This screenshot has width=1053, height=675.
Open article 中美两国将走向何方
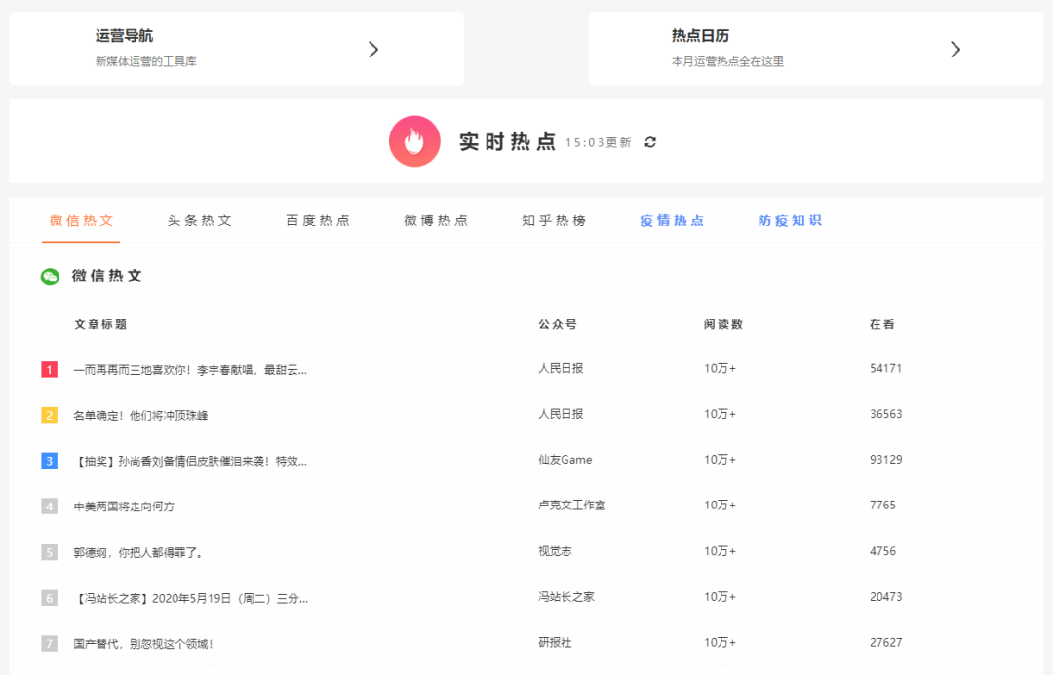click(x=124, y=506)
